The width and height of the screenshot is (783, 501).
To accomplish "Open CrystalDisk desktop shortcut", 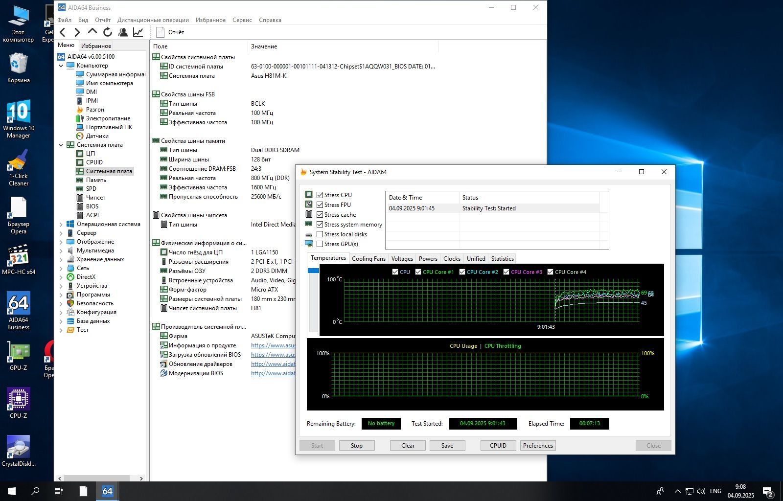I will coord(19,451).
